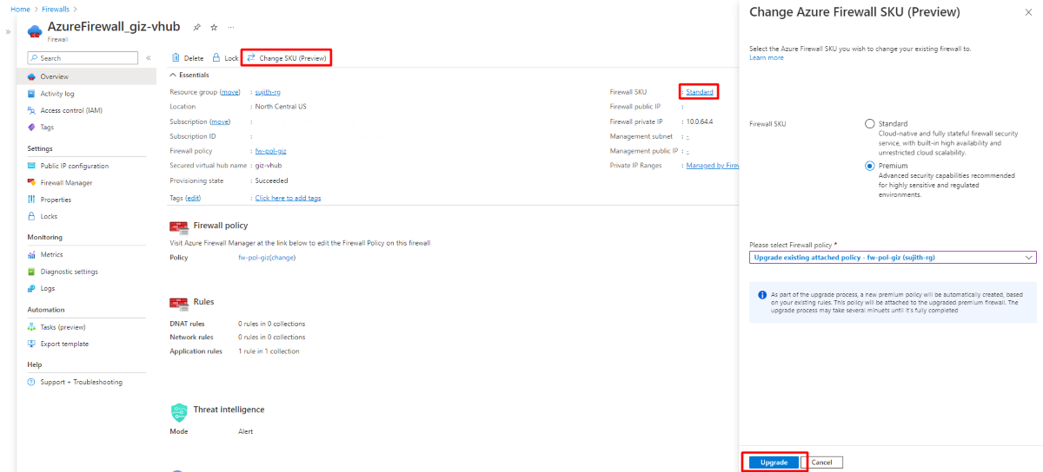Open the more options ellipsis beside the title
This screenshot has height=472, width=1043.
point(231,27)
